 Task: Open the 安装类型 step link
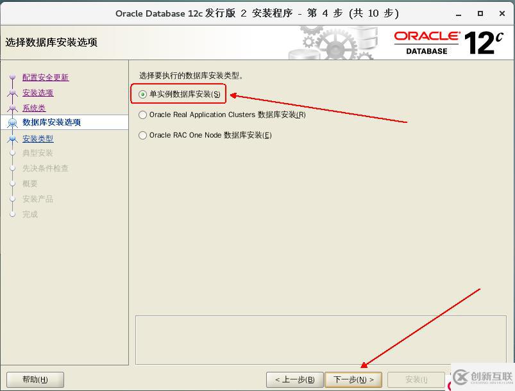click(38, 139)
